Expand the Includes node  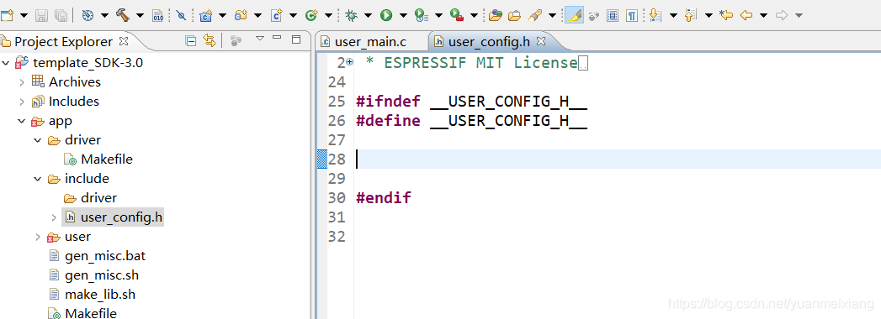tap(22, 102)
